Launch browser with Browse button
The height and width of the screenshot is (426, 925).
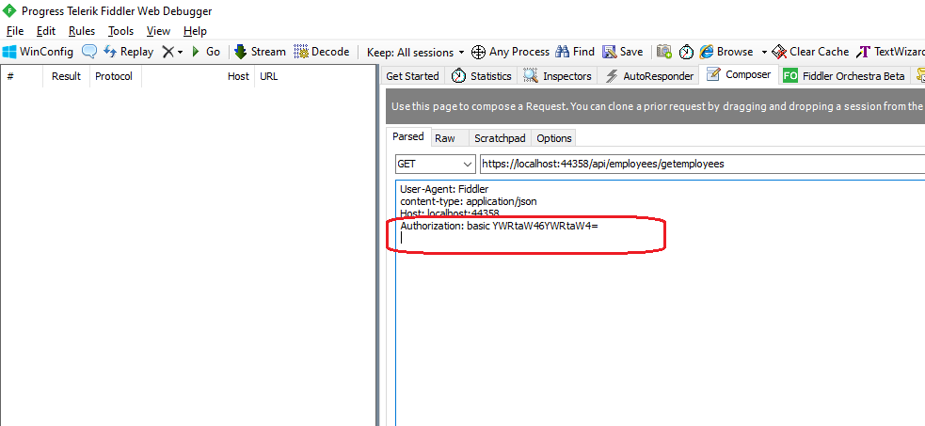coord(726,52)
